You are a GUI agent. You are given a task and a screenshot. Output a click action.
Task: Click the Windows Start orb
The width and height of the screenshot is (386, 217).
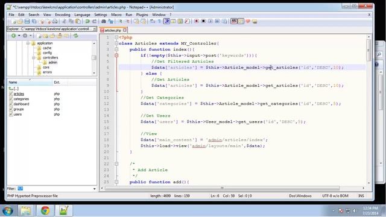[x=8, y=210]
